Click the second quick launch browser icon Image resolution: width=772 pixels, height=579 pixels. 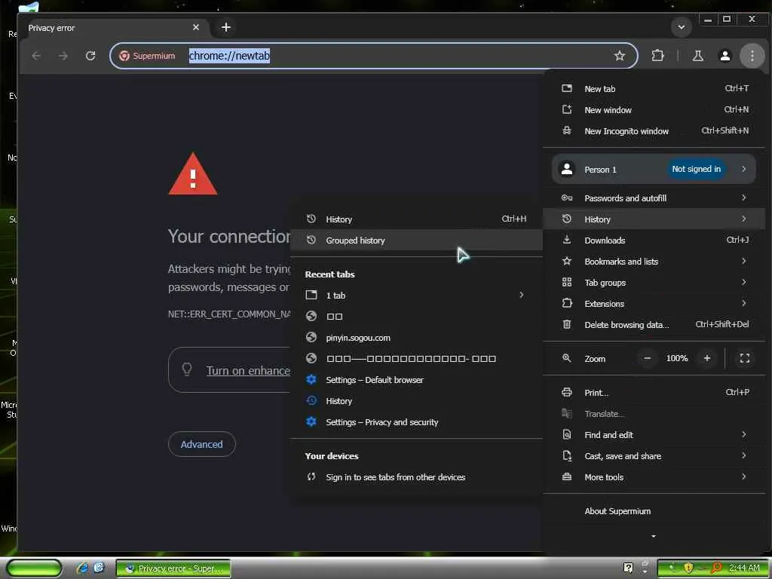(99, 568)
